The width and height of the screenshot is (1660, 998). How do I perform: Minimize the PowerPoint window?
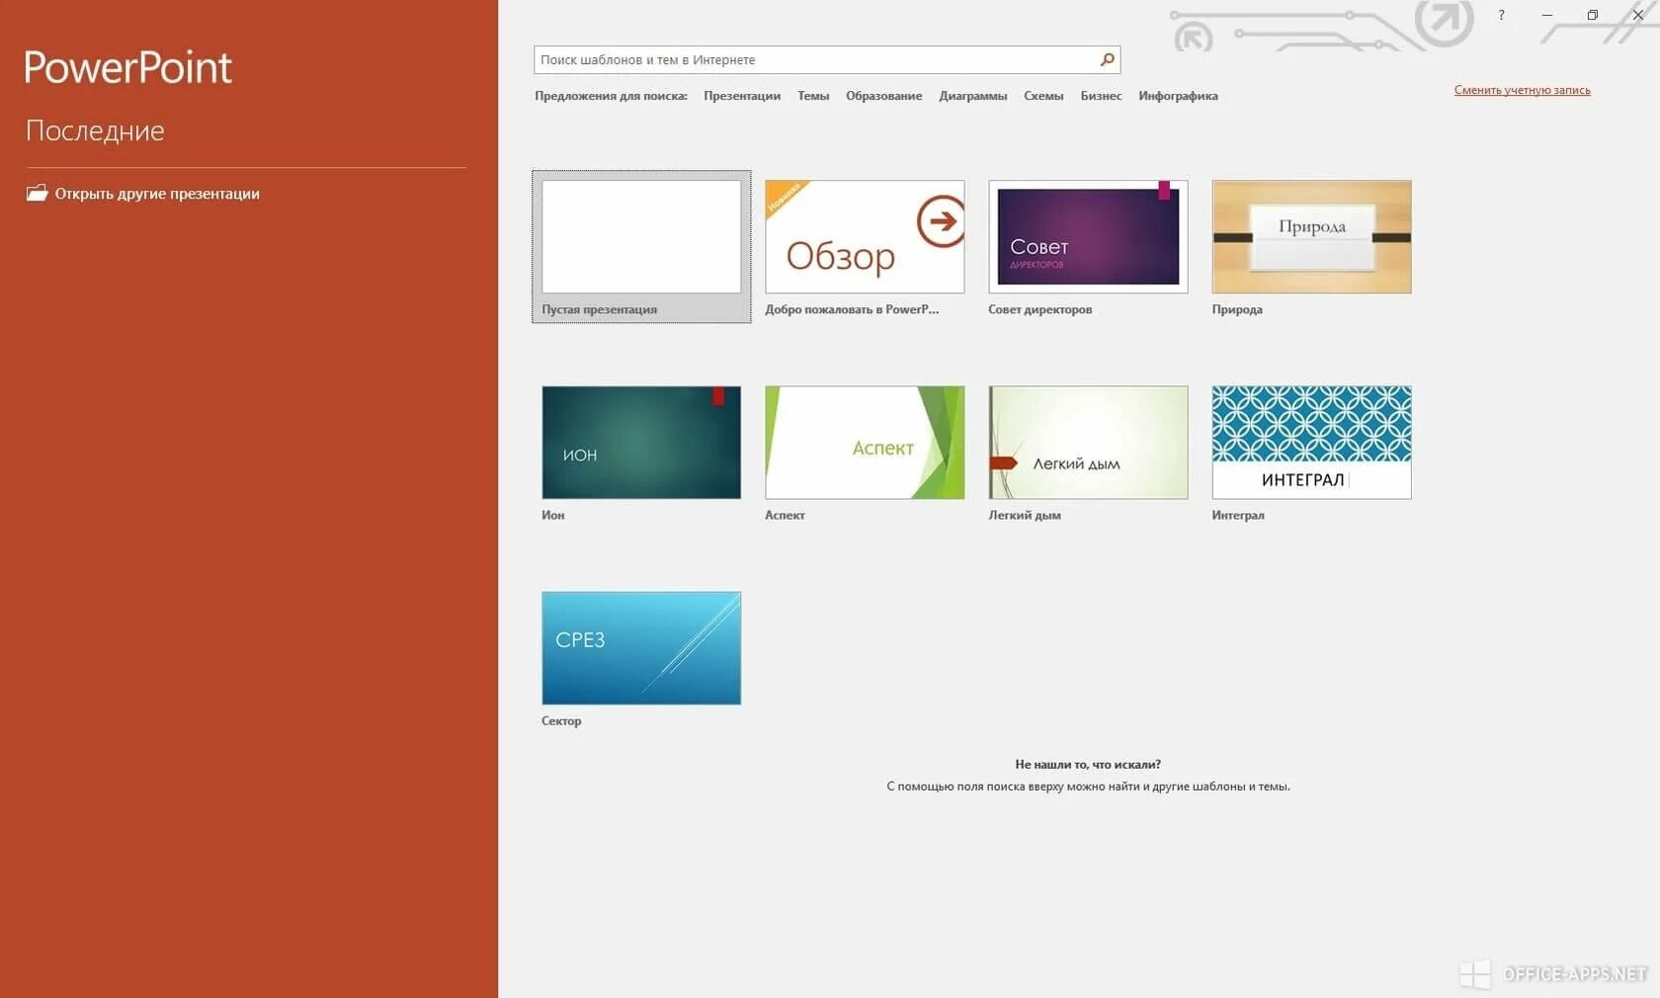[1547, 15]
